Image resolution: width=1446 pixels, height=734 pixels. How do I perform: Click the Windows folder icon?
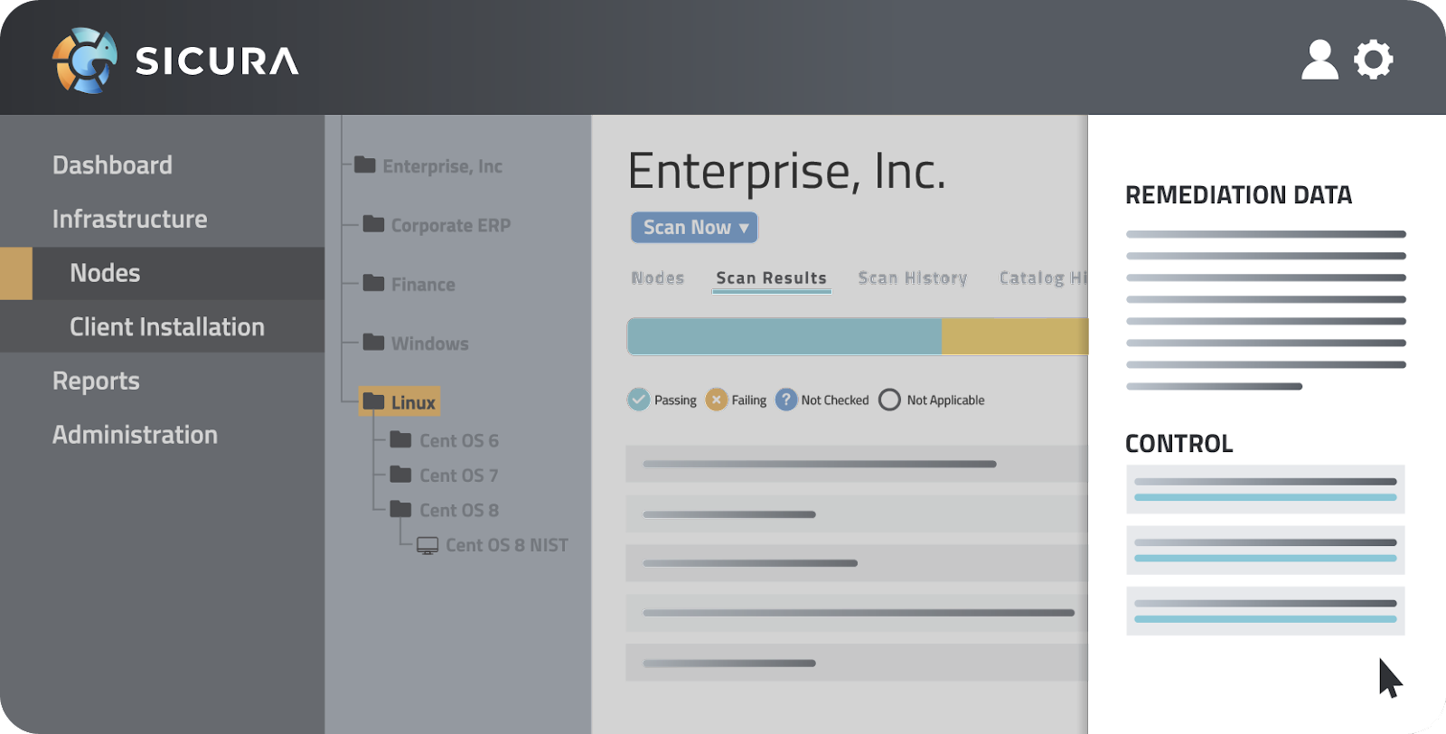tap(373, 342)
